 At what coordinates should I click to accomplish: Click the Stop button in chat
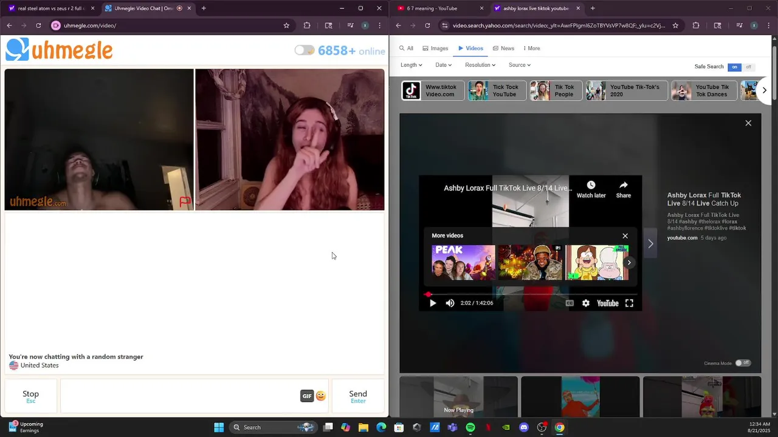[x=30, y=396]
